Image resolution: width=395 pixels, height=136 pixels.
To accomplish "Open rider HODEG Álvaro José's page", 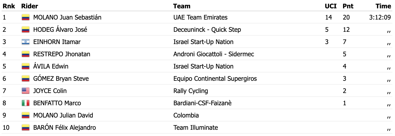I will coord(60,30).
